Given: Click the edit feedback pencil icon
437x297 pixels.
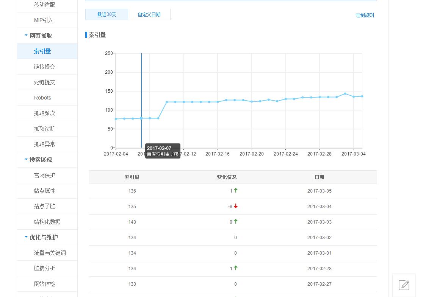Looking at the screenshot, I should pos(404,285).
